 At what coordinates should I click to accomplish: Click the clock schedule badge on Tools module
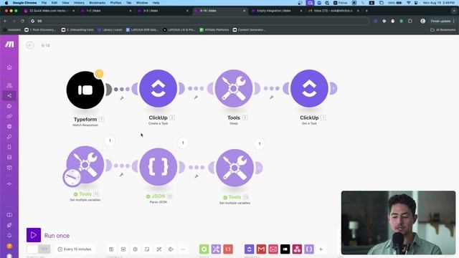point(72,177)
